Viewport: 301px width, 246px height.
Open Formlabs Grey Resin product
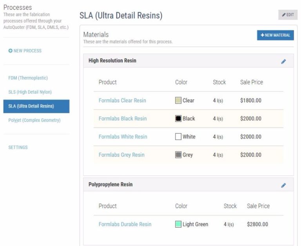121,155
